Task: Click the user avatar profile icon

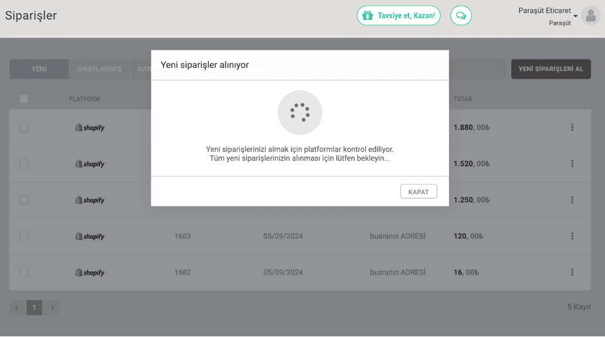Action: click(590, 16)
